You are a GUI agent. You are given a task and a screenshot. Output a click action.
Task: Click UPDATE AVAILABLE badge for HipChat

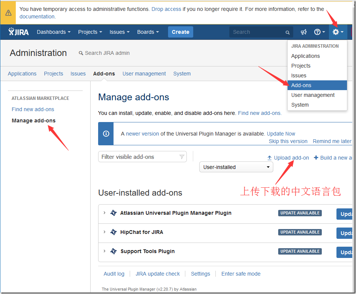[300, 232]
